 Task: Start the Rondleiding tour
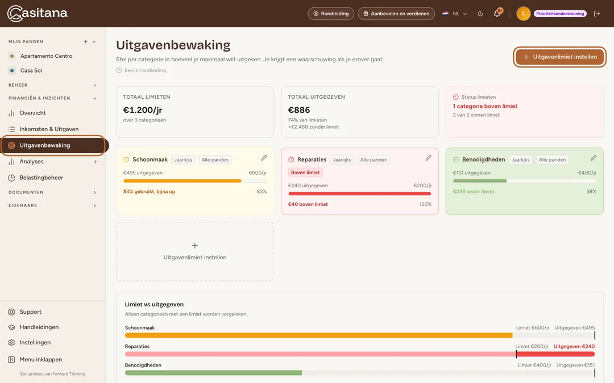331,14
